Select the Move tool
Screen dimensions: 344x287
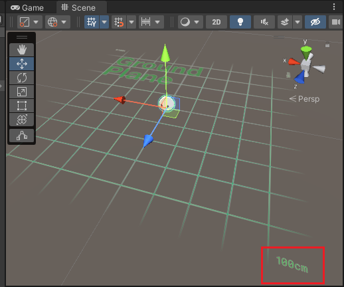tap(22, 64)
